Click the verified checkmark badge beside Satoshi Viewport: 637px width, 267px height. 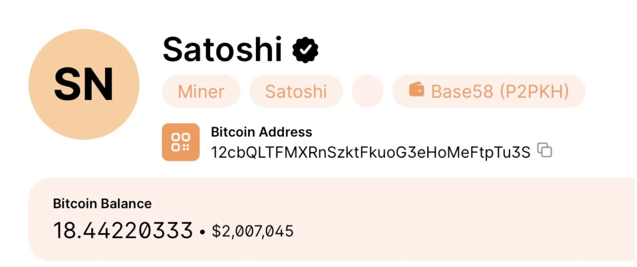tap(305, 49)
